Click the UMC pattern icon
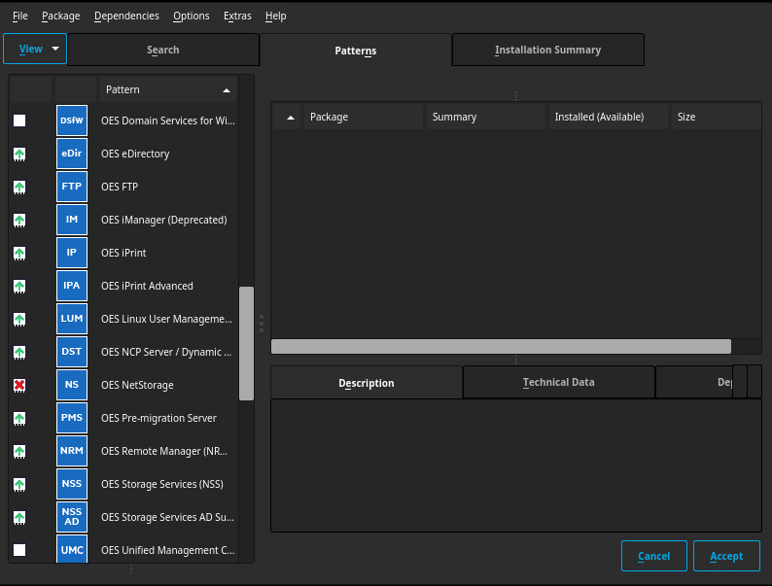Image resolution: width=772 pixels, height=586 pixels. (x=71, y=550)
